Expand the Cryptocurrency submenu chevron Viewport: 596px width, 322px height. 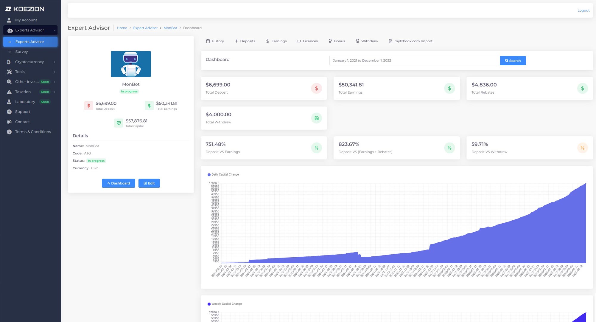[x=55, y=62]
